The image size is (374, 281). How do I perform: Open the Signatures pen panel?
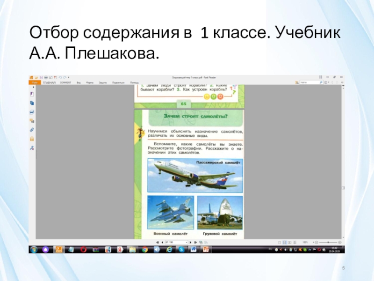32,148
